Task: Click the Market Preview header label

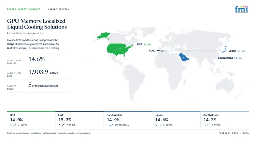Action: 58,9
